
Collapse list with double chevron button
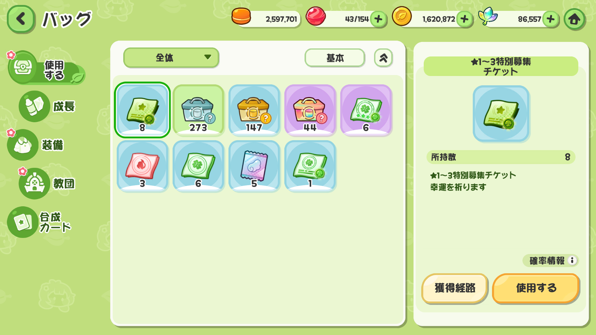click(x=383, y=58)
